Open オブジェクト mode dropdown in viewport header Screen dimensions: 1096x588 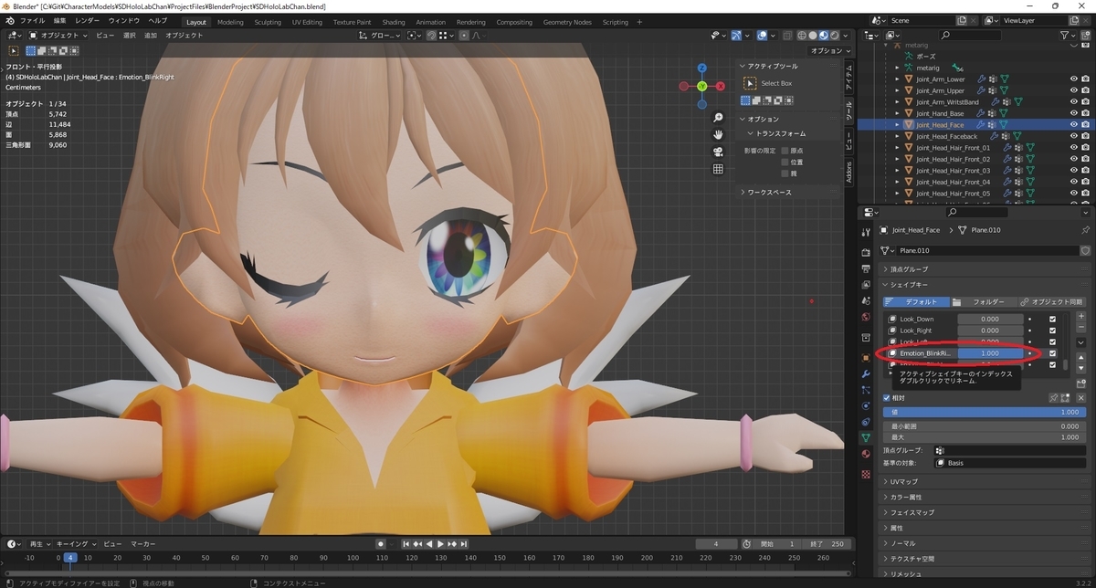click(57, 36)
